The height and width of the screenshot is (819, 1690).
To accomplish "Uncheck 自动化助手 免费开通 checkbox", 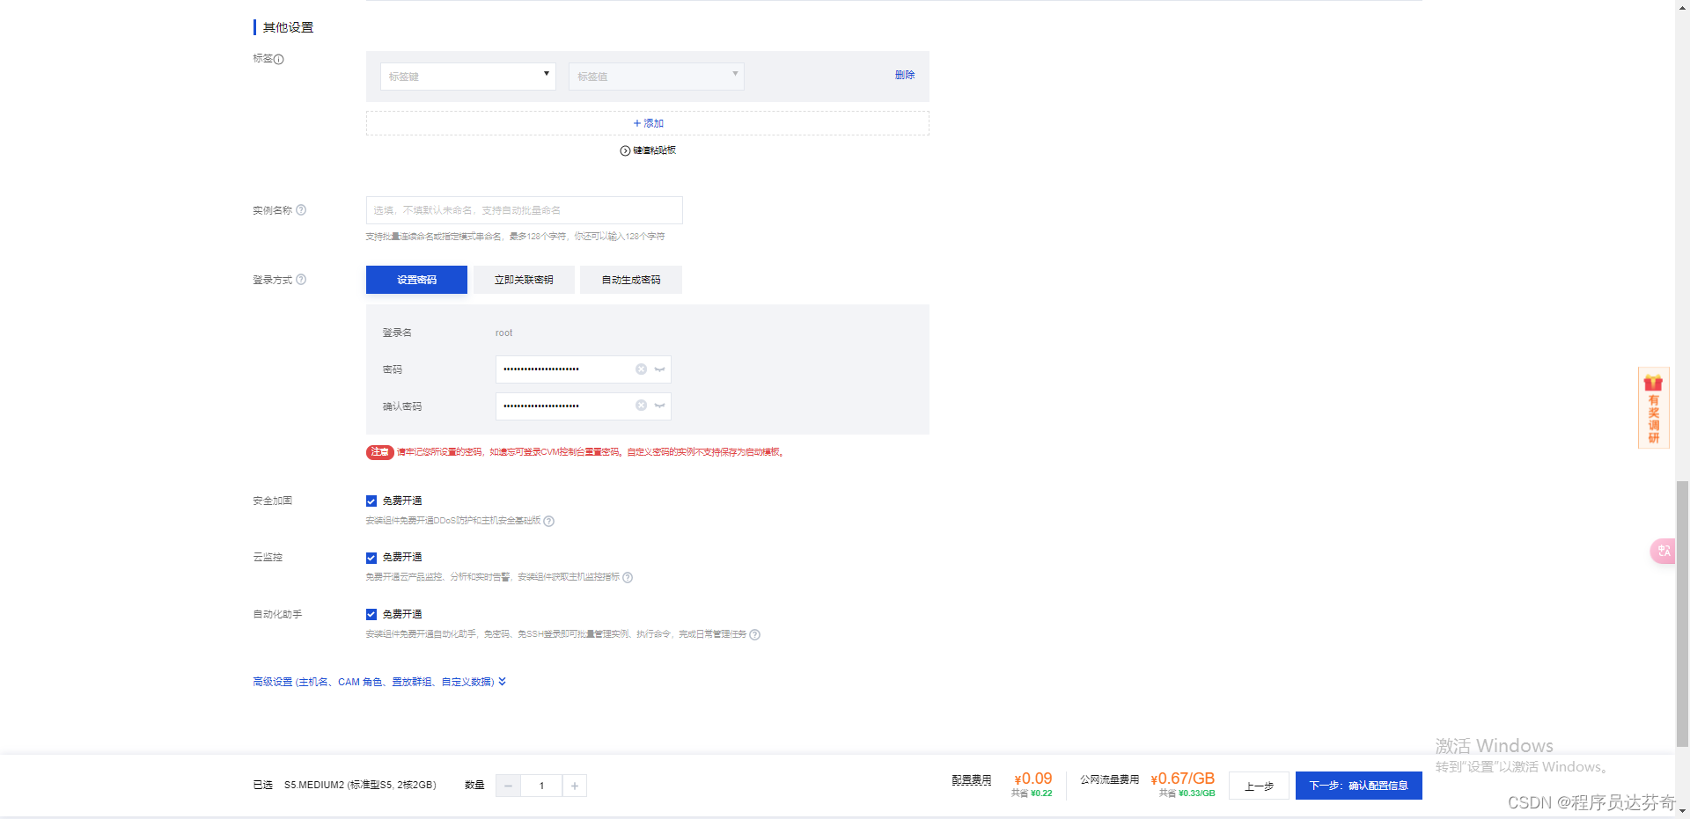I will point(371,614).
